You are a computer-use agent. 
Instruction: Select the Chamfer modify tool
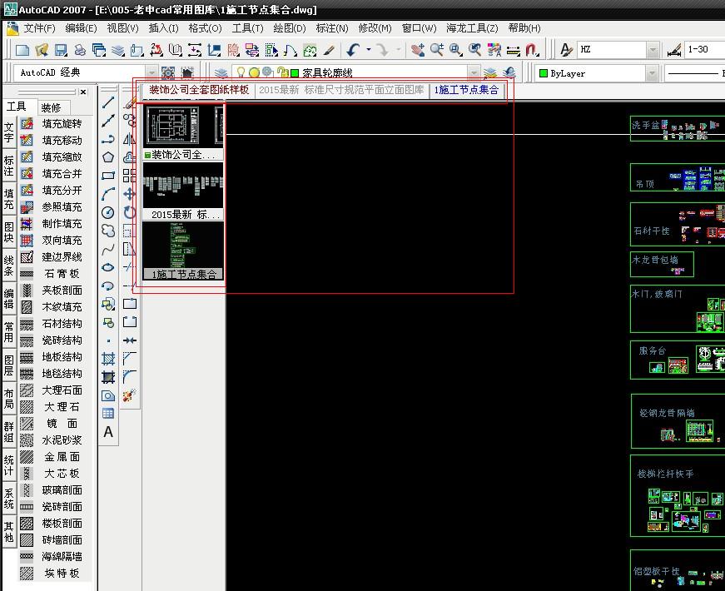(130, 359)
